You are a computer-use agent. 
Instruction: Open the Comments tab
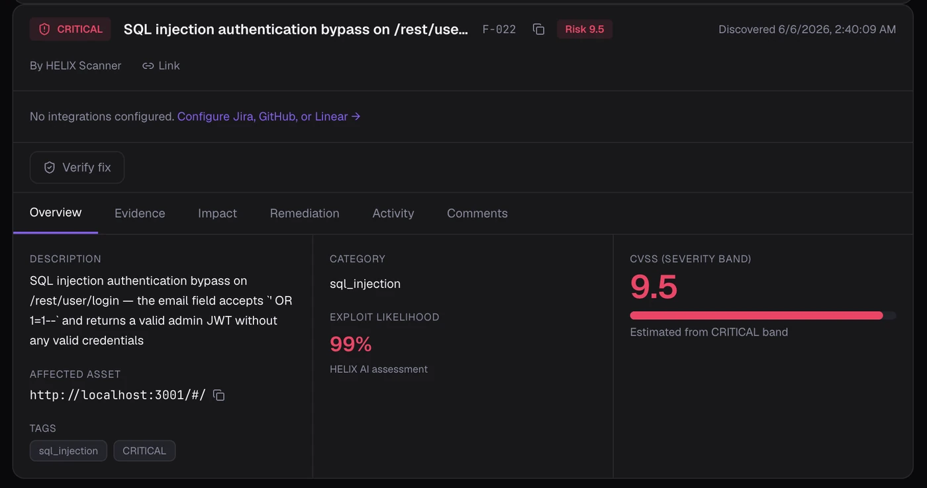pyautogui.click(x=477, y=213)
